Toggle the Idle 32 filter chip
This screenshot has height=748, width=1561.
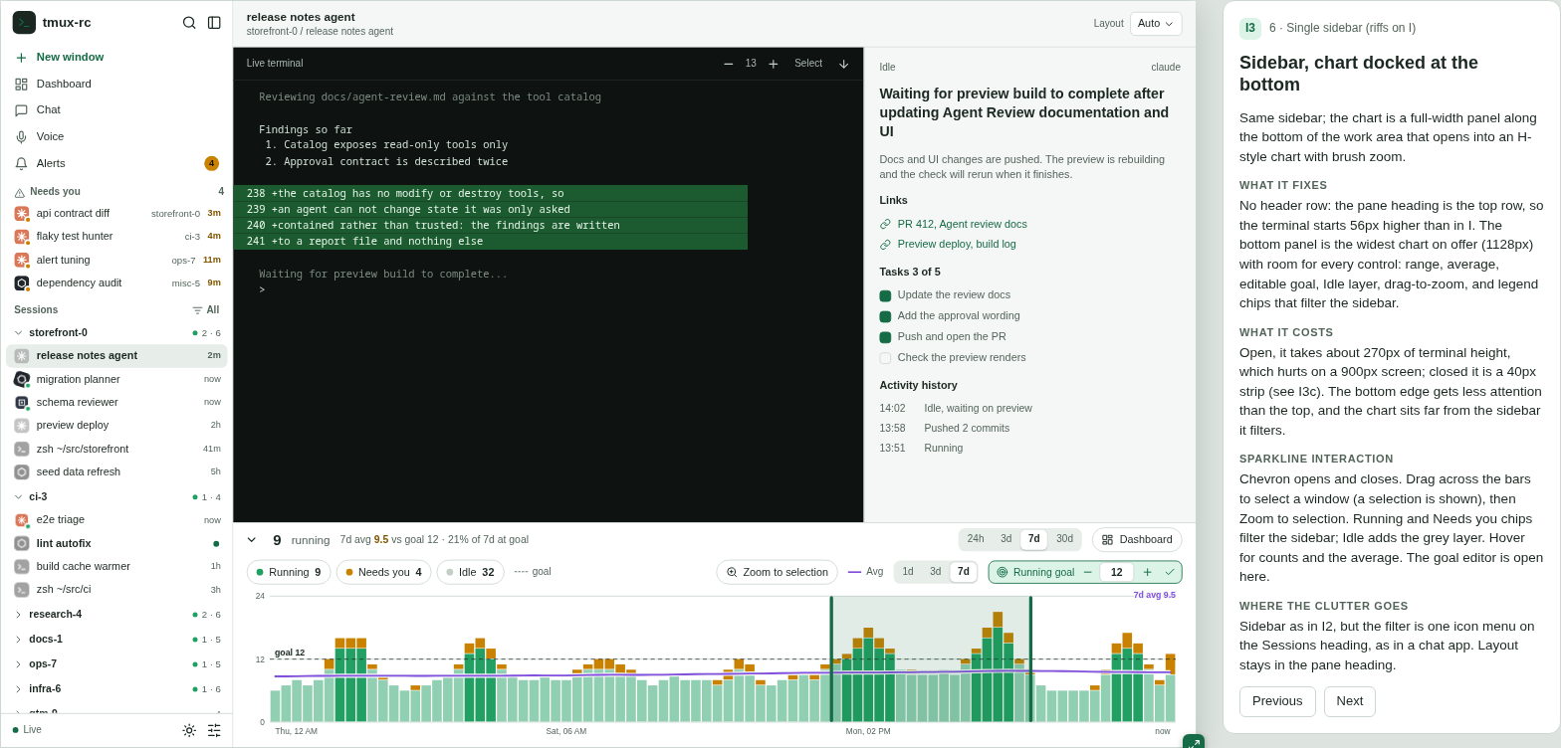470,572
